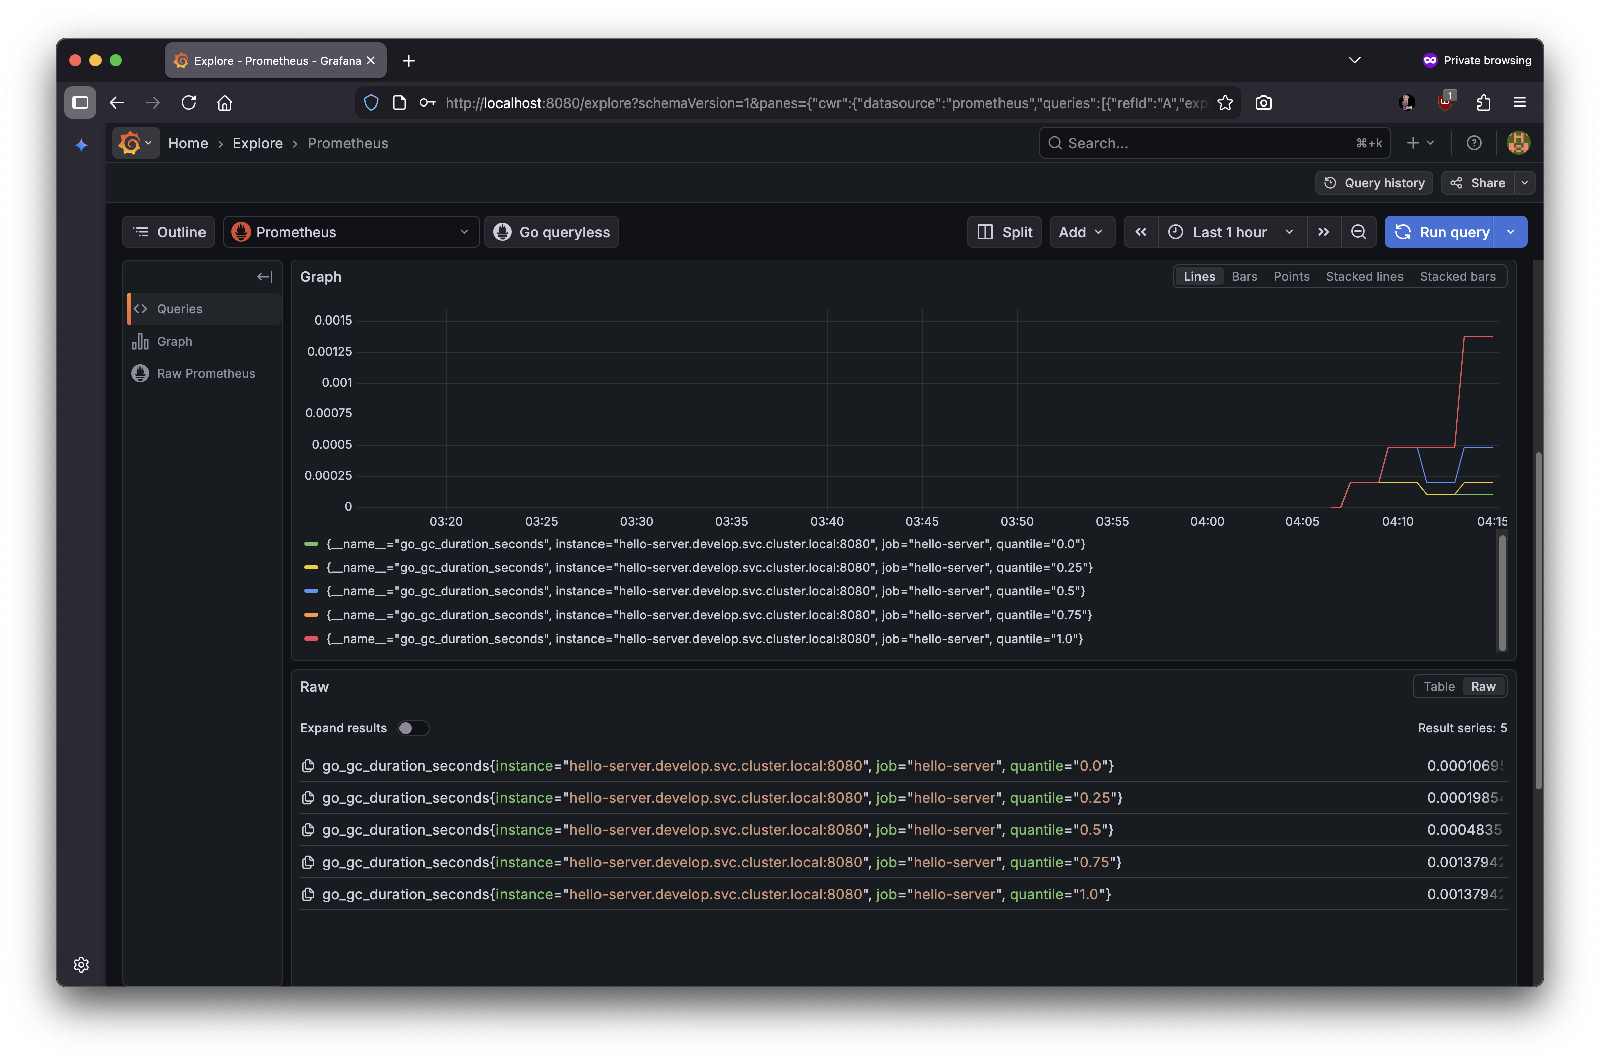Open settings gear at bottom left

[x=81, y=964]
